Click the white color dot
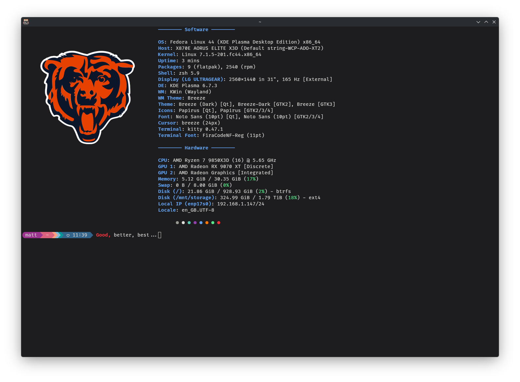 [183, 223]
